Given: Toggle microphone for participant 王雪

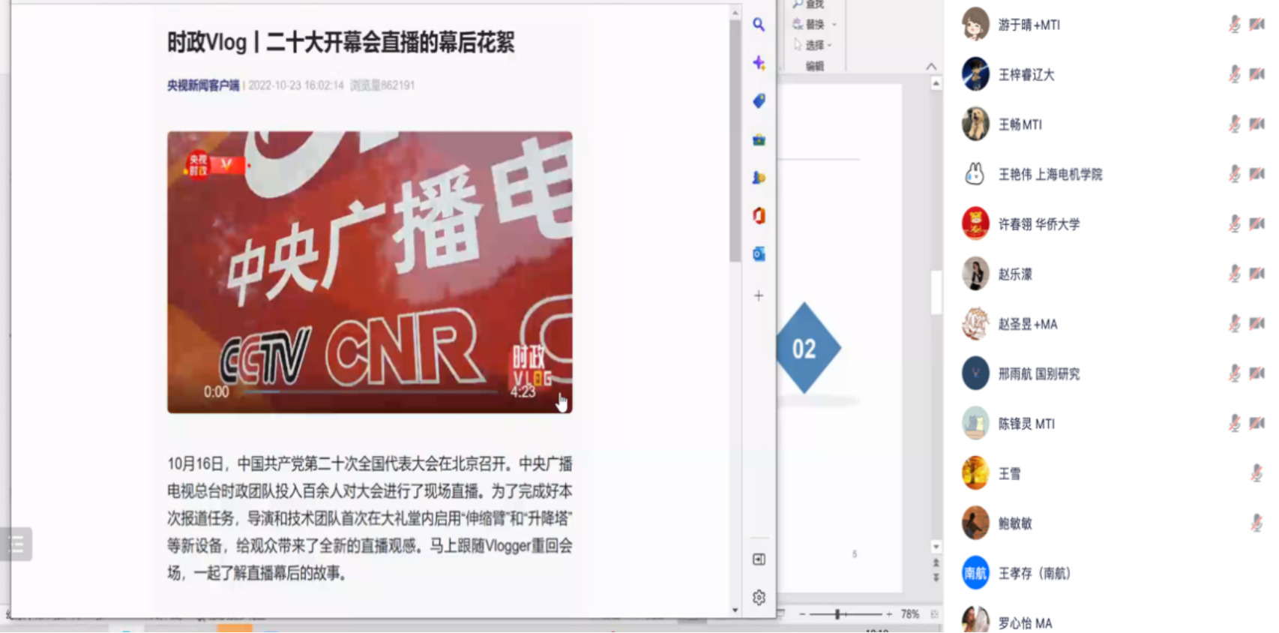Looking at the screenshot, I should 1257,473.
